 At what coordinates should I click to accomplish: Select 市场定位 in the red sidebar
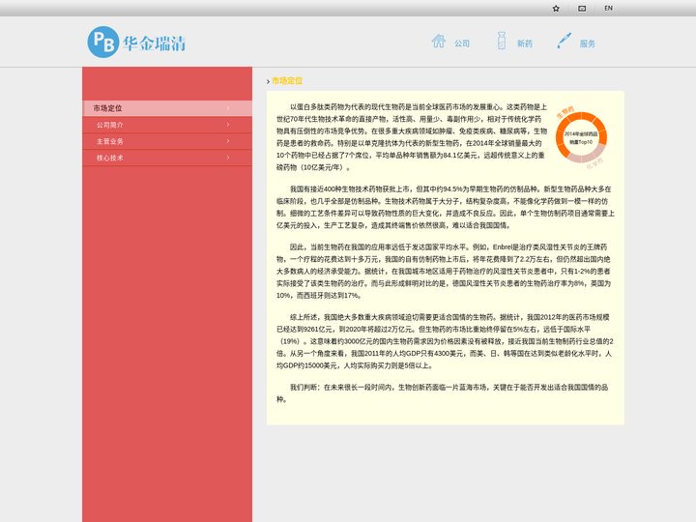167,108
